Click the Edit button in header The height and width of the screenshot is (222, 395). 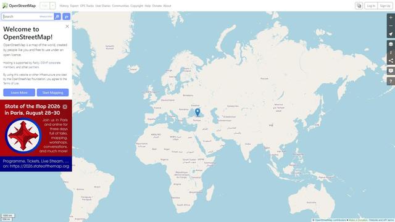click(45, 6)
